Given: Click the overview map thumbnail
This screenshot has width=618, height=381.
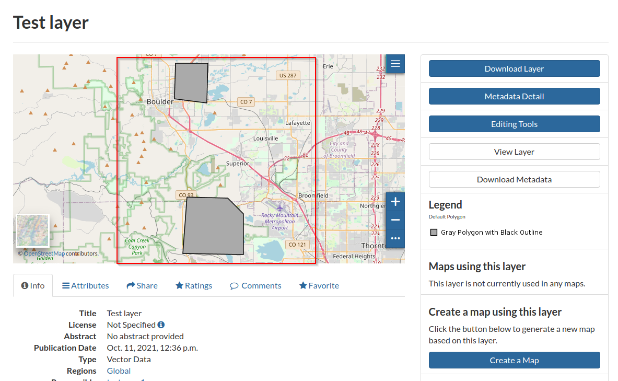Looking at the screenshot, I should [33, 230].
